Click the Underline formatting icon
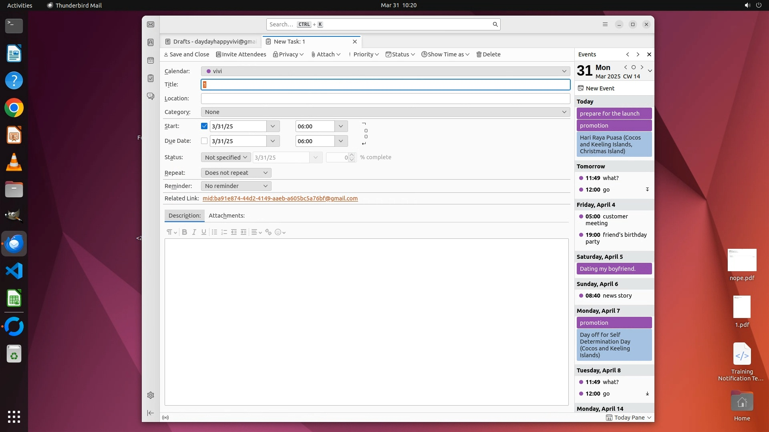 point(204,232)
